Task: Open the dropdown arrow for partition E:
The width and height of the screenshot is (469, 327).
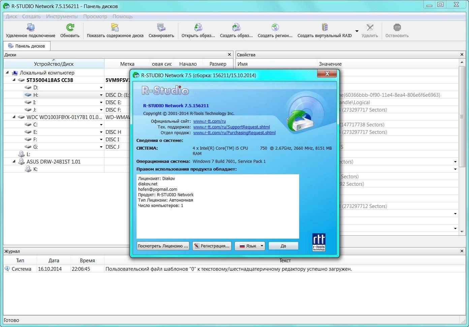Action: pos(101,132)
